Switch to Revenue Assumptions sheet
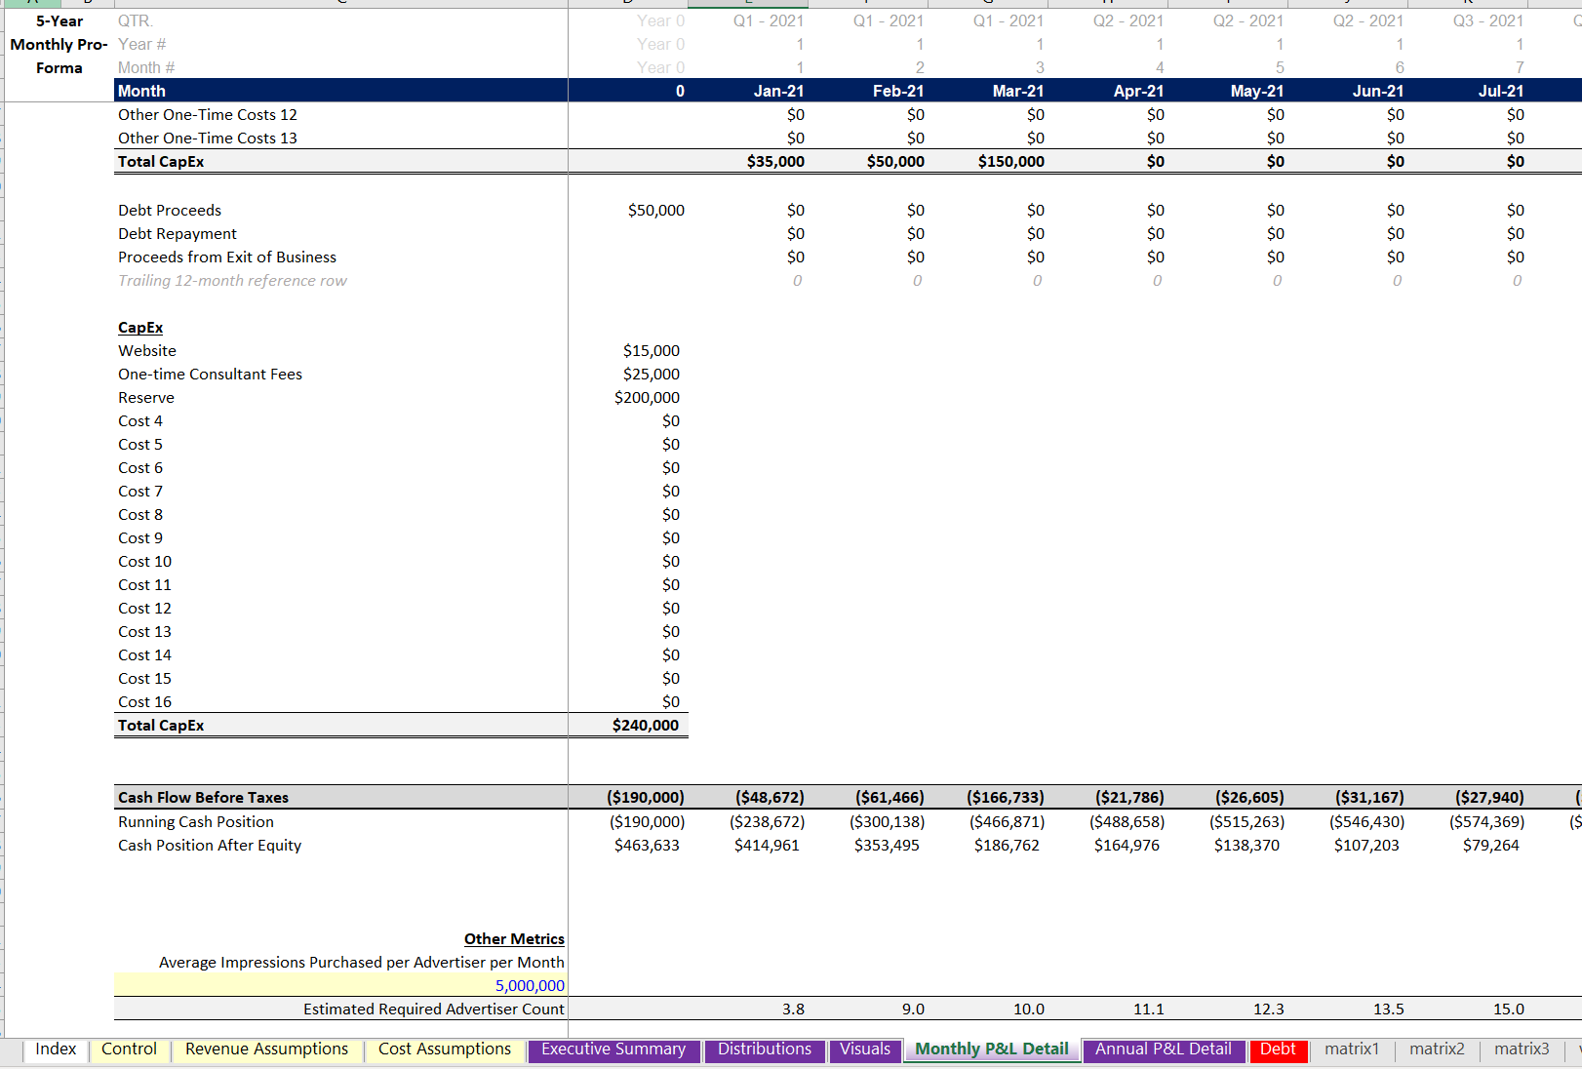 [267, 1049]
